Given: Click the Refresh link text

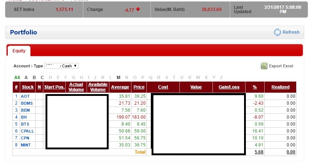Looking at the screenshot, I should point(291,32).
